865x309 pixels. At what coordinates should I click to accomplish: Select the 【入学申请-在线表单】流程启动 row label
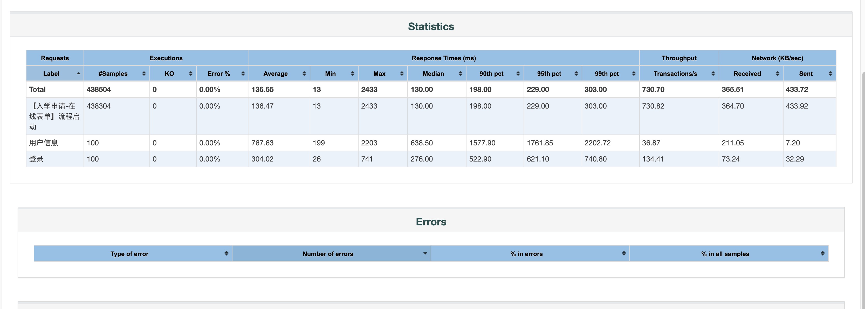click(x=54, y=116)
